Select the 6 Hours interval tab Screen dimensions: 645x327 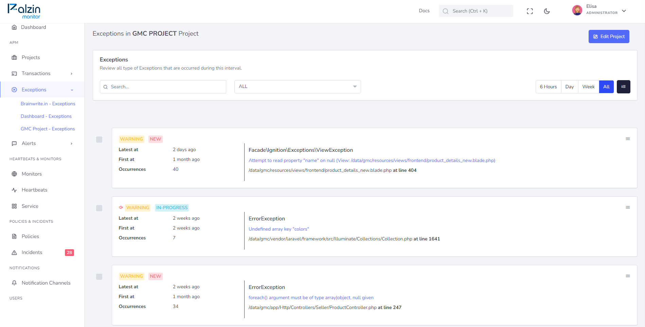(548, 87)
